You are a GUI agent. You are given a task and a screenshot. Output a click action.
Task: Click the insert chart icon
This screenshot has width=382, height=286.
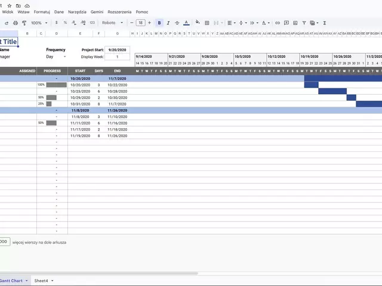coord(295,23)
